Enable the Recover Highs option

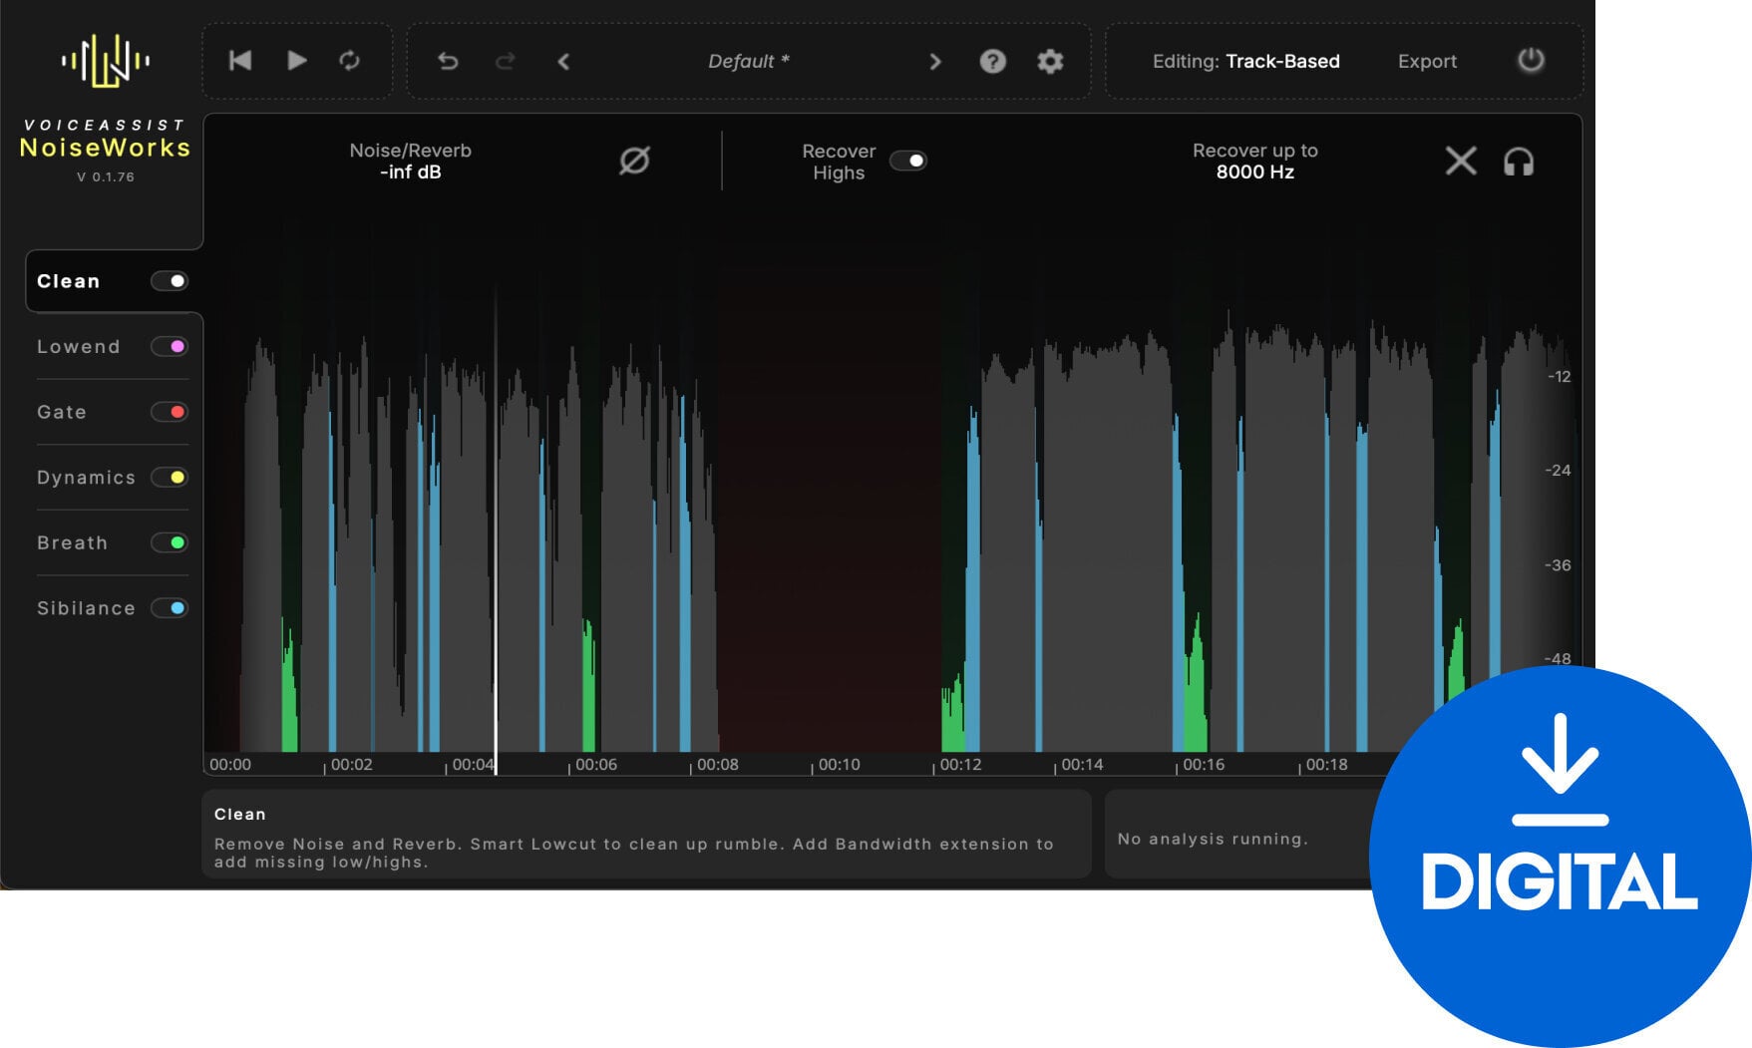pyautogui.click(x=908, y=160)
